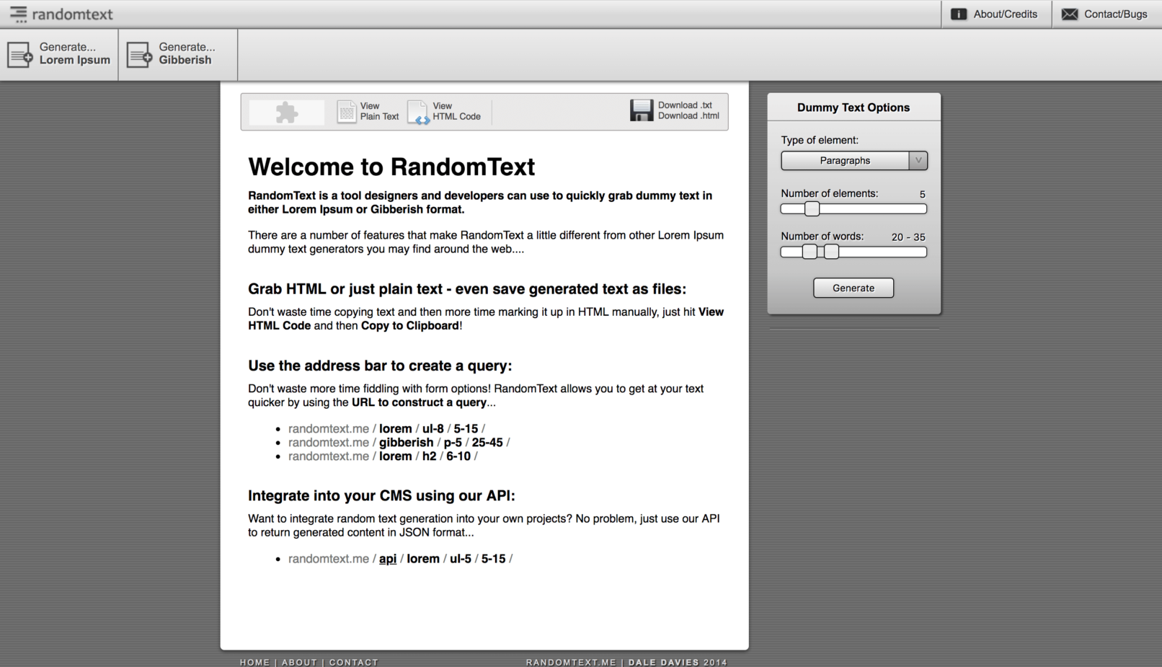1162x667 pixels.
Task: Click the floppy disk download icon
Action: click(x=641, y=110)
